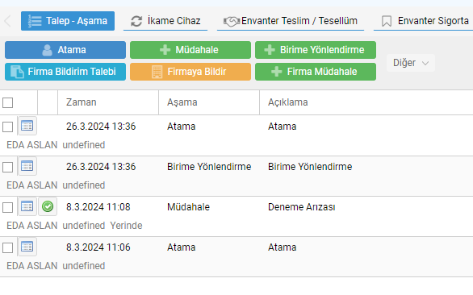Open details icon for 8.3.2024 11:06 Atama row

tap(27, 247)
